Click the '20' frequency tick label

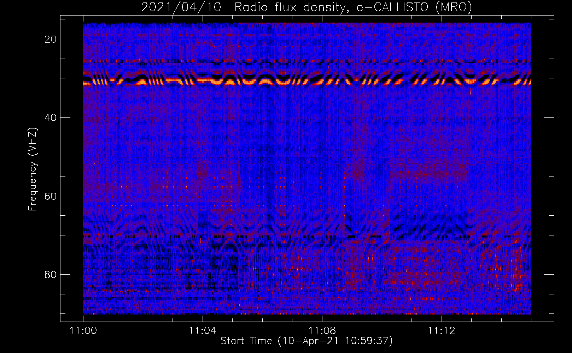pyautogui.click(x=51, y=39)
